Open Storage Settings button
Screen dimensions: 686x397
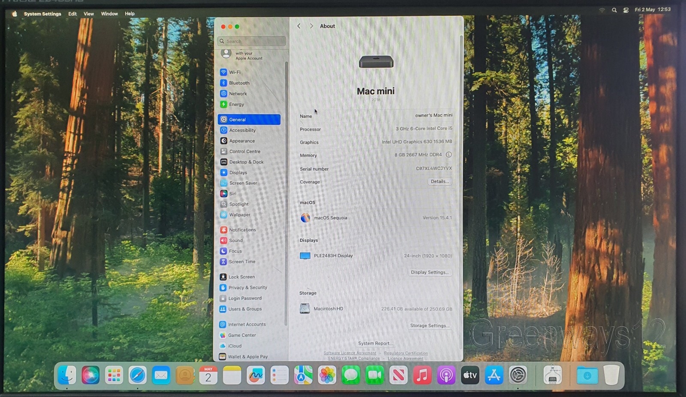click(x=430, y=325)
